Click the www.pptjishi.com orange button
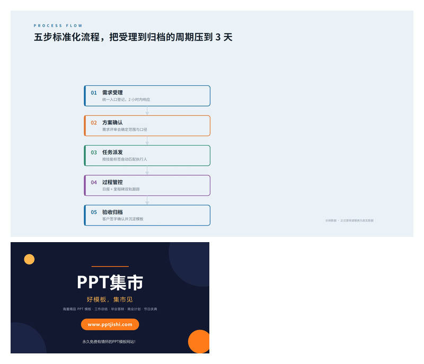 coord(110,324)
